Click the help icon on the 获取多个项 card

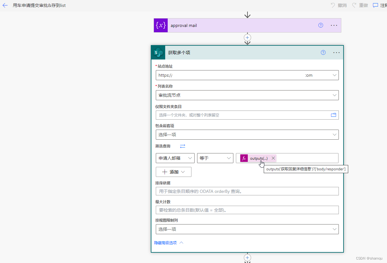(323, 52)
